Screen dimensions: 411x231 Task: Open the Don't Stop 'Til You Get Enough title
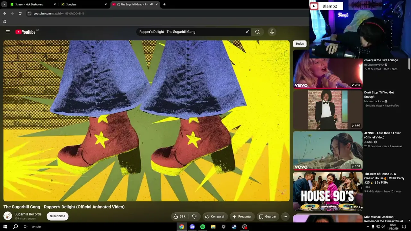click(379, 95)
